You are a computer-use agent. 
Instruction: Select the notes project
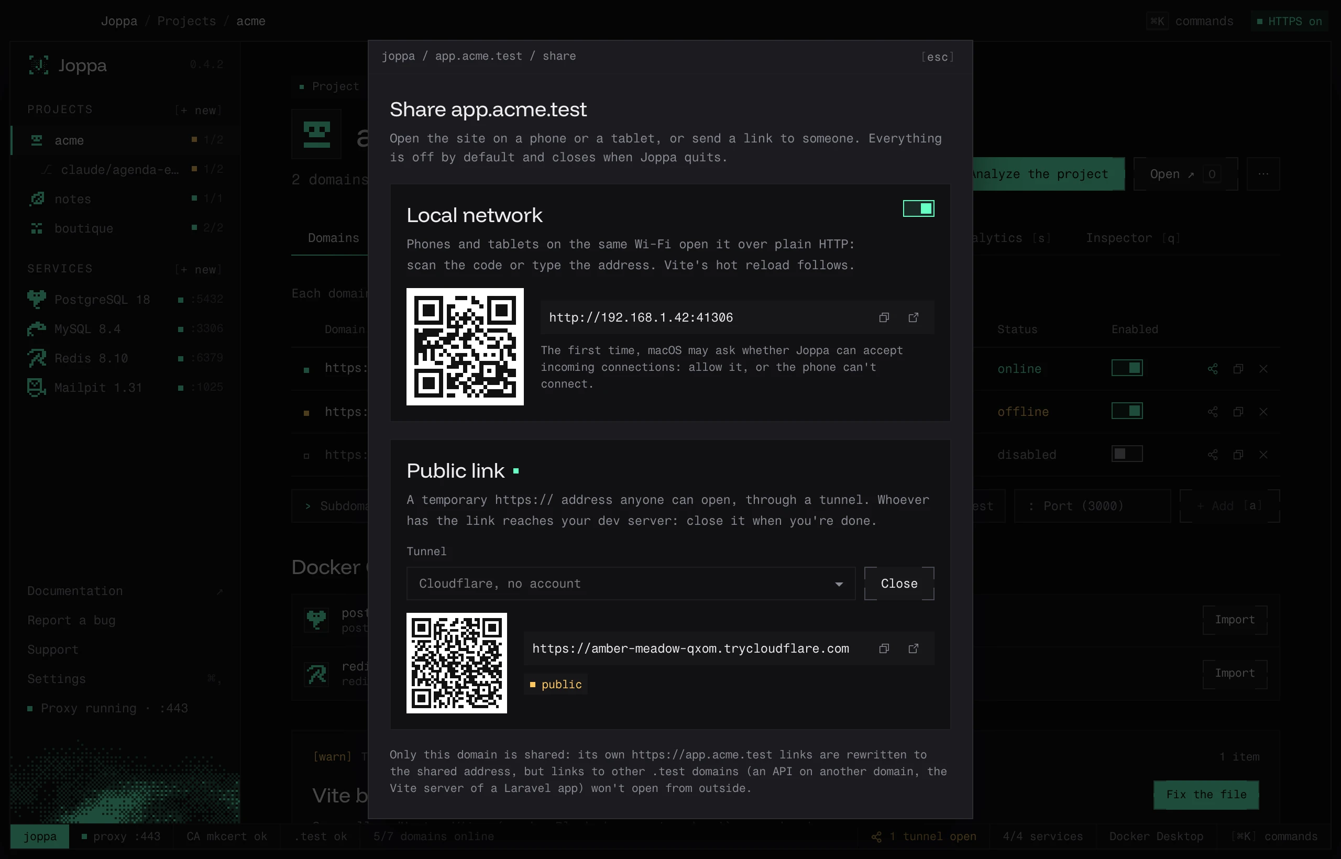click(126, 199)
